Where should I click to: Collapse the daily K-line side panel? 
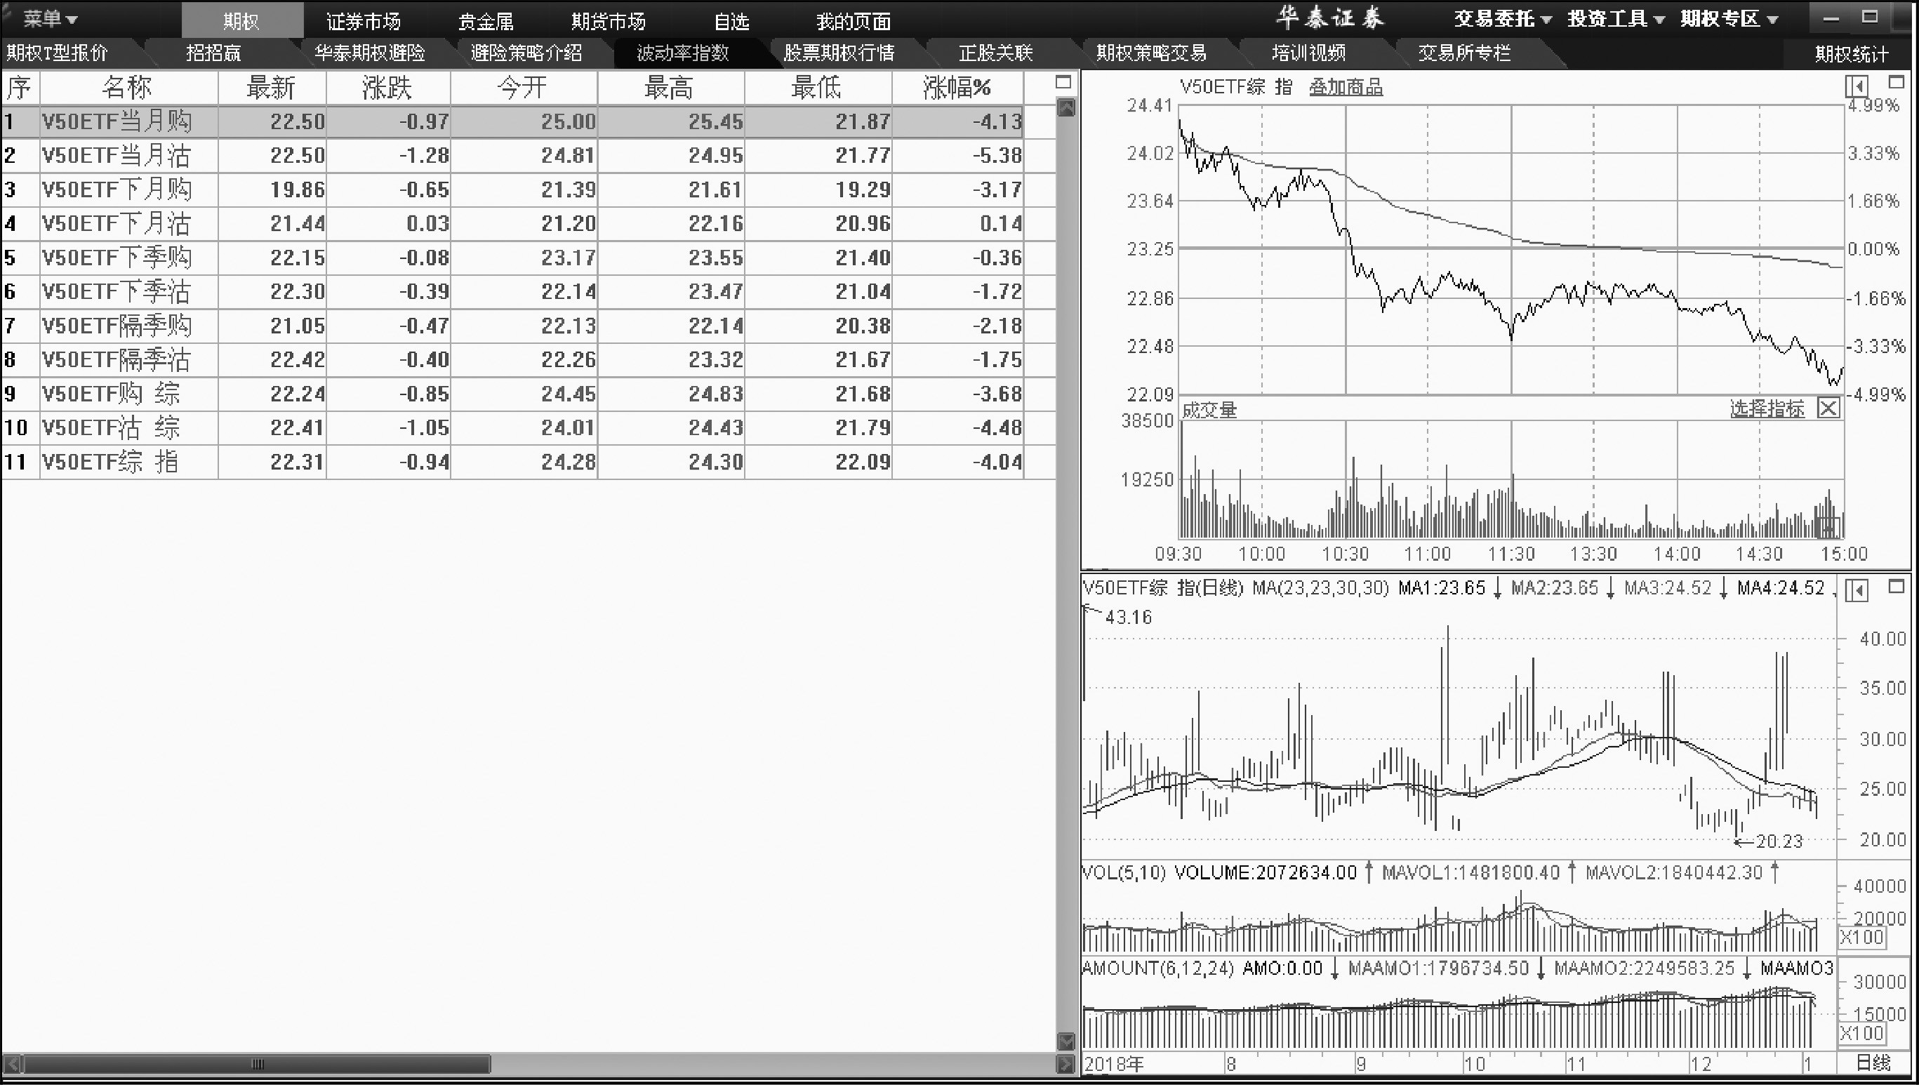tap(1857, 590)
